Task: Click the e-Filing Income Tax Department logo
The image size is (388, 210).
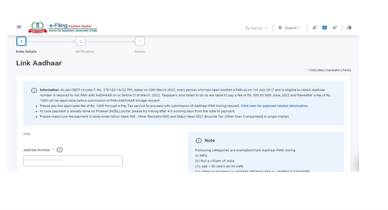Action: click(x=63, y=27)
